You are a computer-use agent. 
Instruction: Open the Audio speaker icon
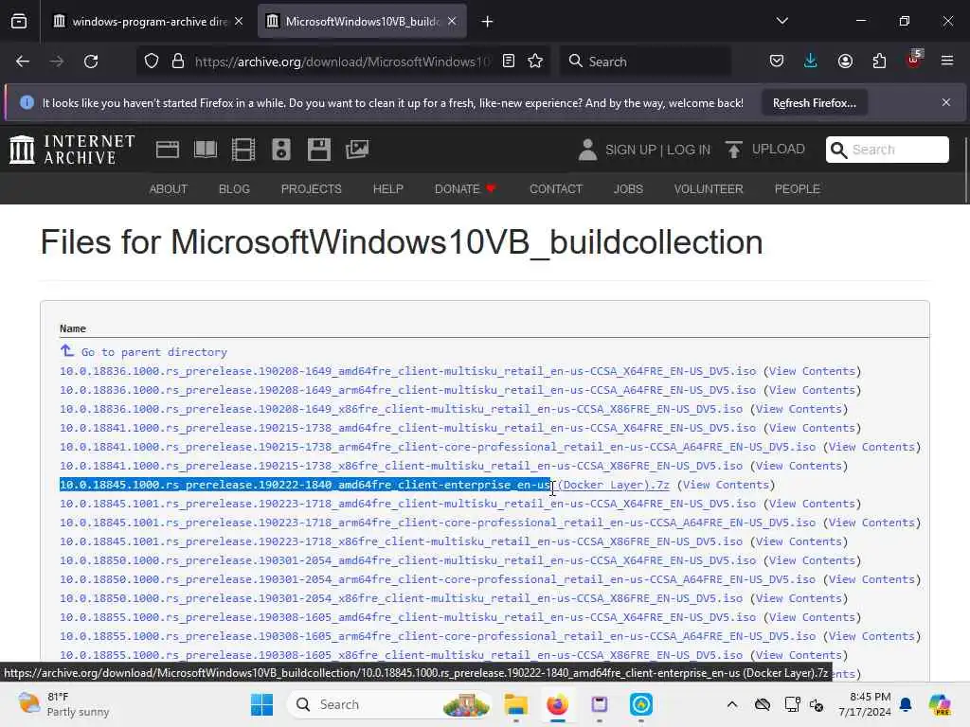tap(280, 150)
